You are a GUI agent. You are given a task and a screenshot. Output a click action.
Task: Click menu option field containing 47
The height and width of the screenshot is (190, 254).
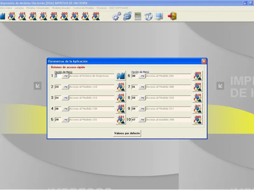(x=135, y=120)
